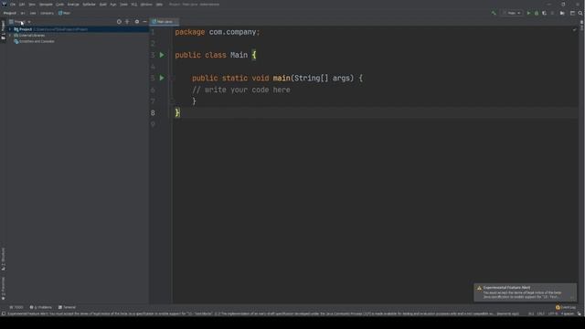Open the File menu
This screenshot has height=329, width=585.
click(13, 4)
